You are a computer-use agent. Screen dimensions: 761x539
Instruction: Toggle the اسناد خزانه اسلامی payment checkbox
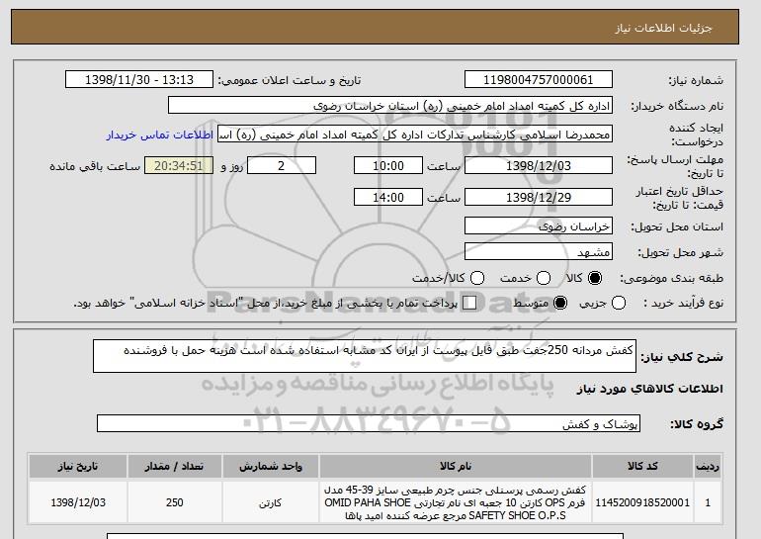[469, 303]
